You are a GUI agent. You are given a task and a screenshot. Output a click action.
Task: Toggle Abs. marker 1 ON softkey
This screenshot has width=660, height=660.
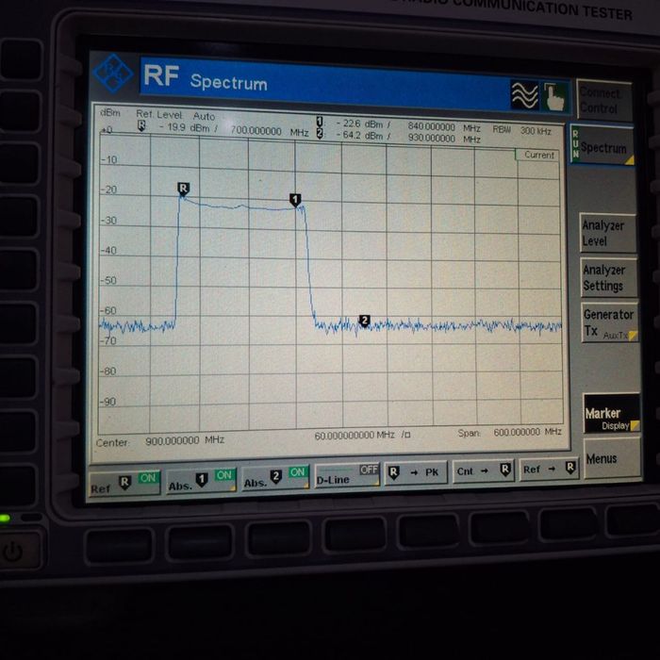pos(201,480)
